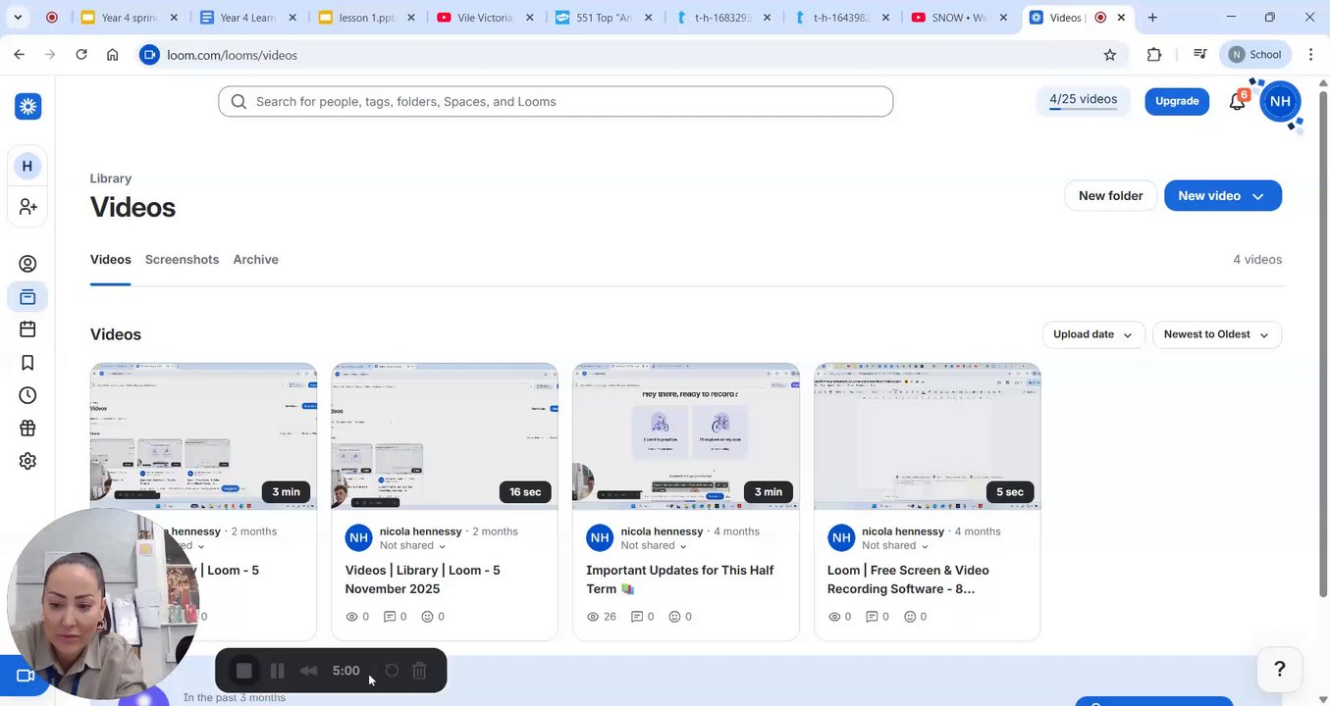Click the Loom logo icon in sidebar

(27, 106)
